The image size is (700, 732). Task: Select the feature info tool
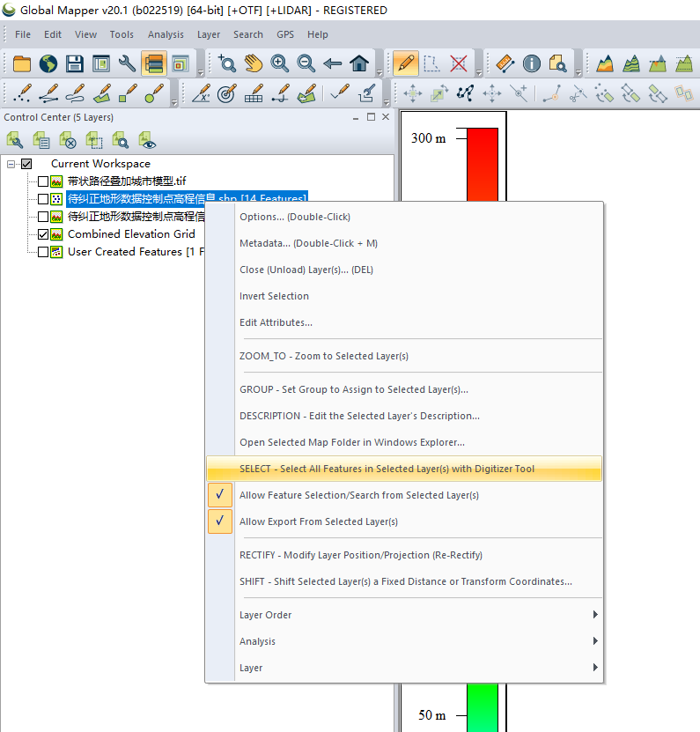click(532, 63)
